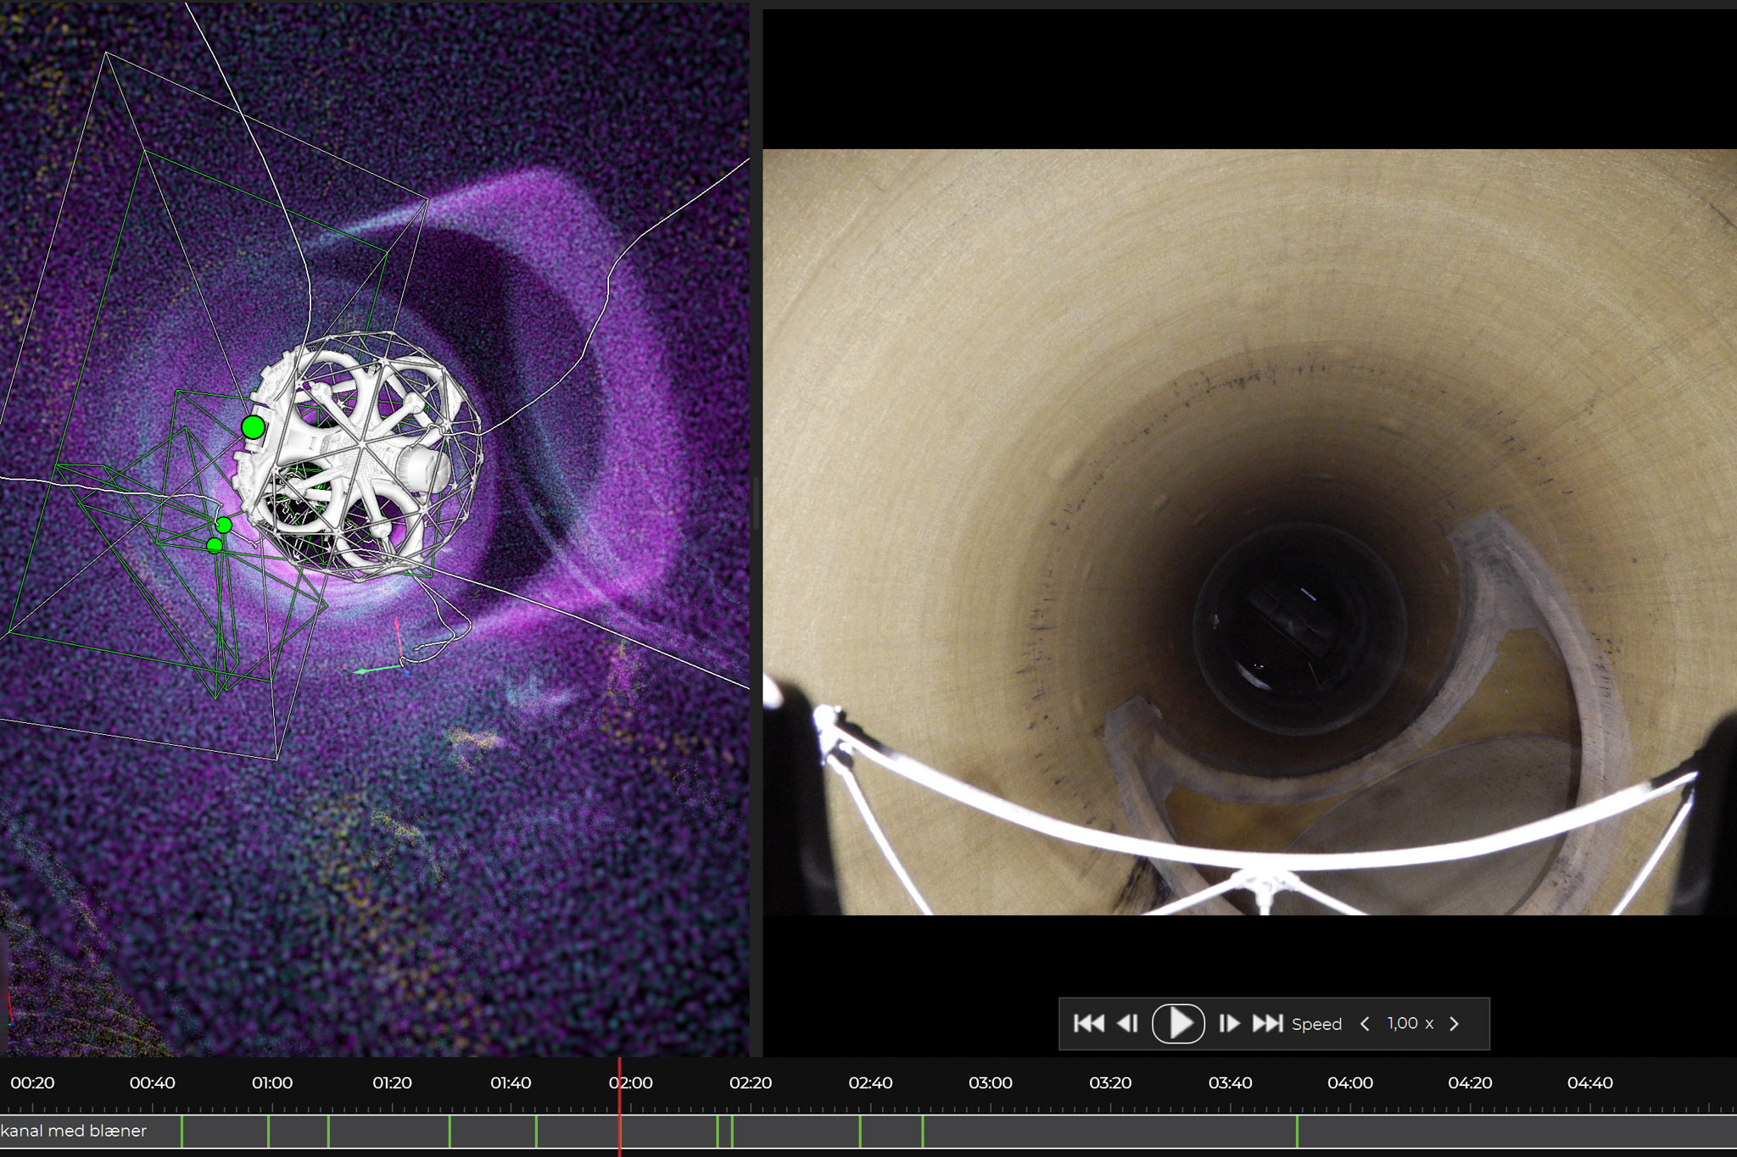Click the 1,00 x speed value
The width and height of the screenshot is (1737, 1157).
(1410, 1024)
